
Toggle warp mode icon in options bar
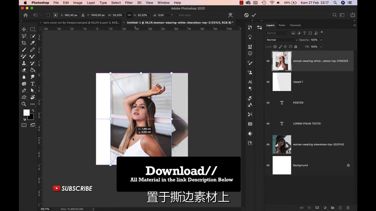(230, 15)
